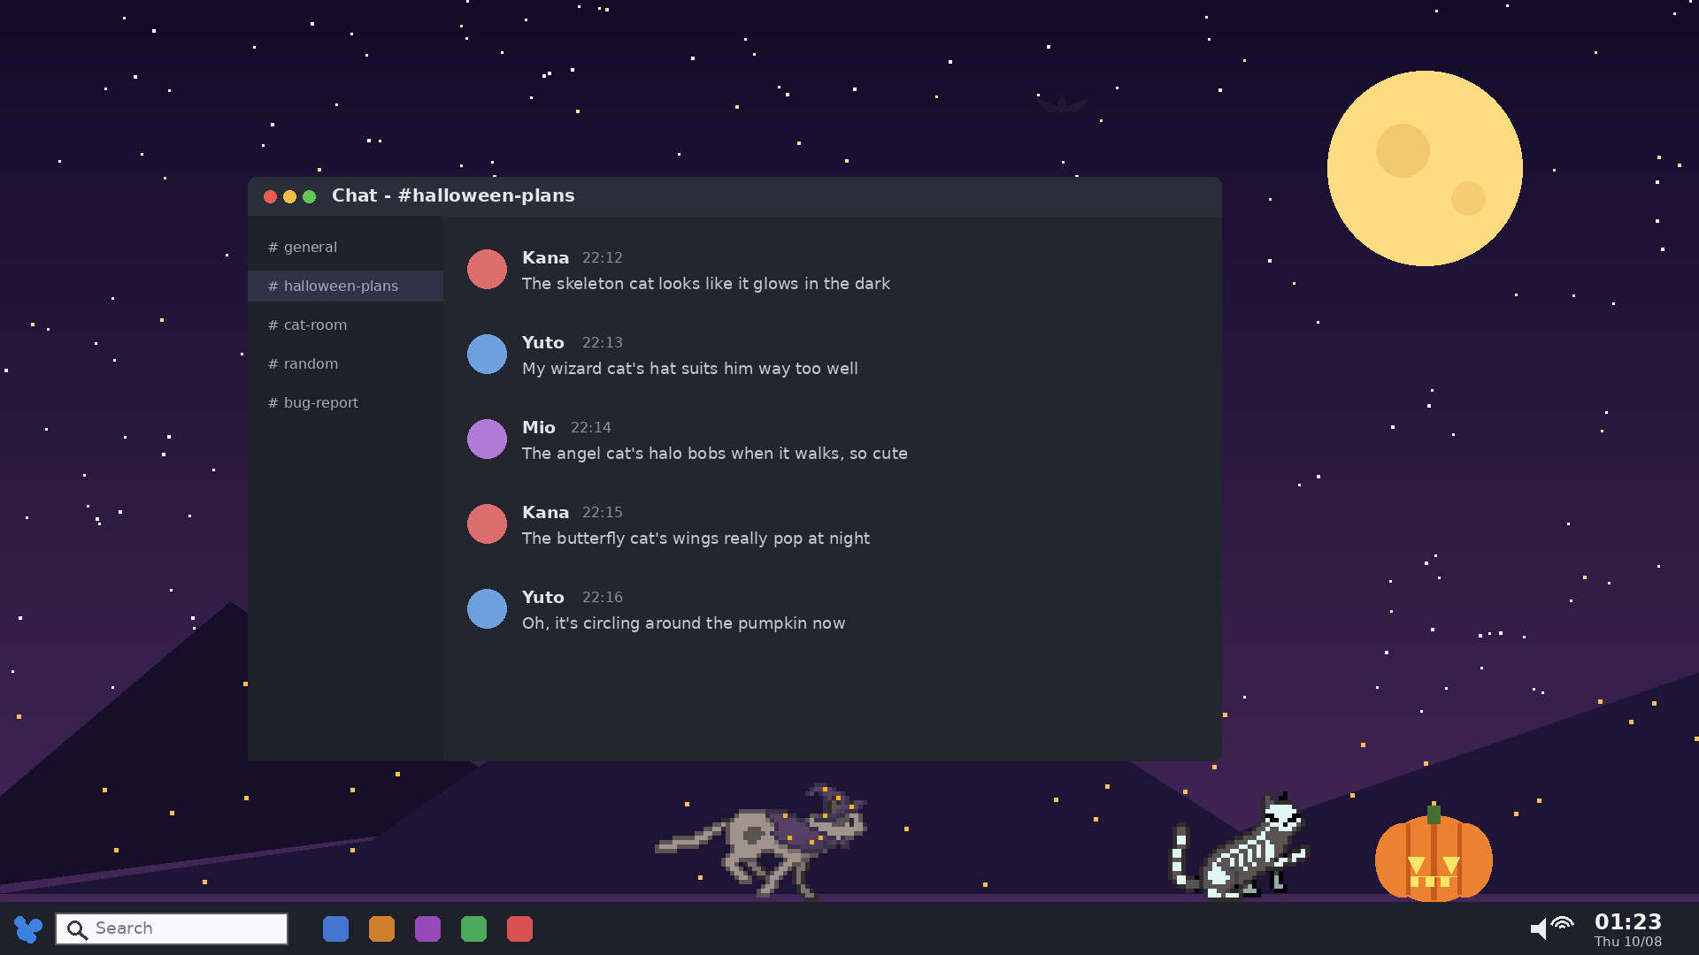This screenshot has width=1699, height=955.
Task: Click the Mio username at 22:14
Action: [x=539, y=427]
